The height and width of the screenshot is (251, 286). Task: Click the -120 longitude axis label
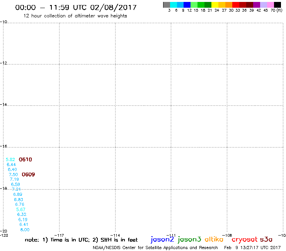click(x=4, y=235)
